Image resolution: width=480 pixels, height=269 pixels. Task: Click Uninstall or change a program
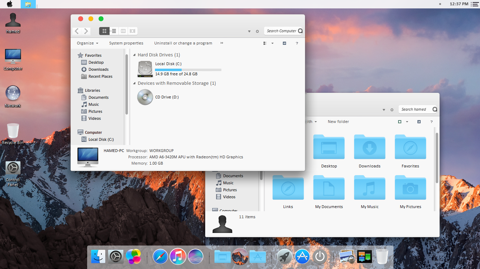coord(183,43)
